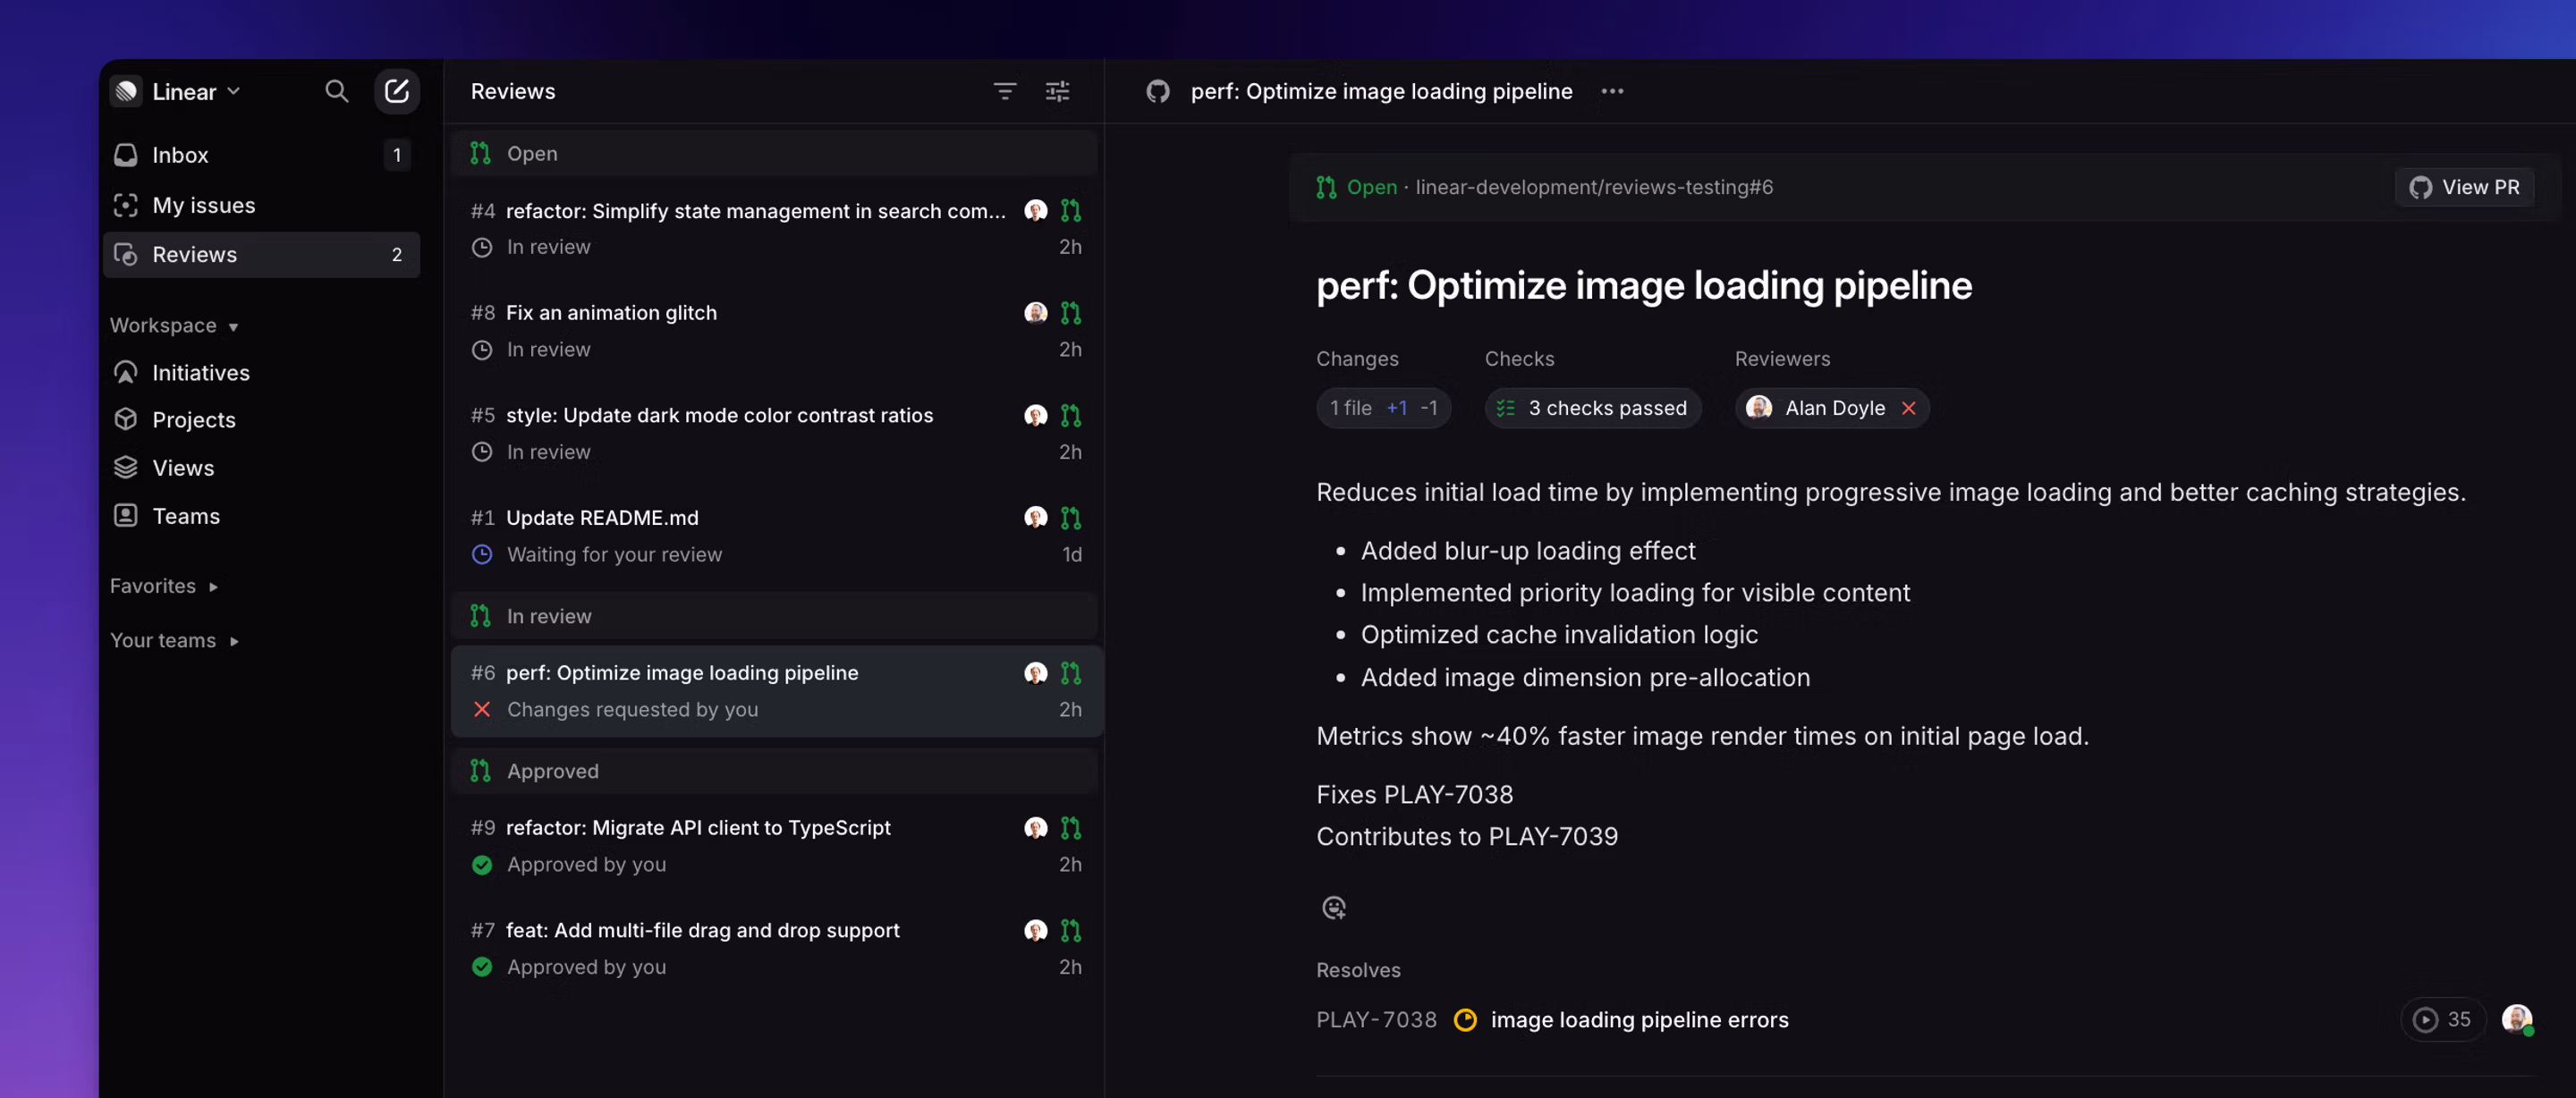Open the 3 checks passed badge
The height and width of the screenshot is (1098, 2576).
[x=1592, y=408]
